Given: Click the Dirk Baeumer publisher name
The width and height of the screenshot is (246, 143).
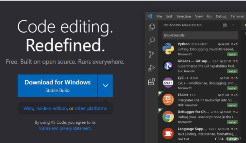Looking at the screenshot, I should pos(188,105).
